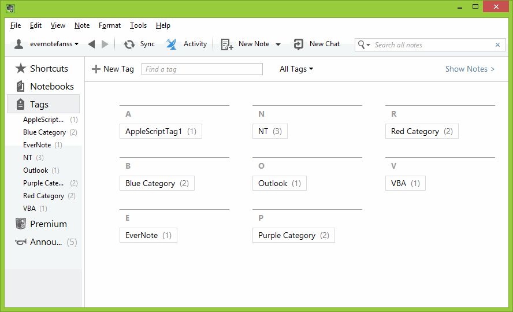Select VBA tag in sidebar
The image size is (513, 312).
tap(35, 209)
